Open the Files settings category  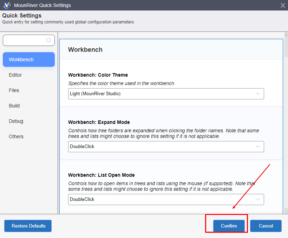click(x=14, y=90)
